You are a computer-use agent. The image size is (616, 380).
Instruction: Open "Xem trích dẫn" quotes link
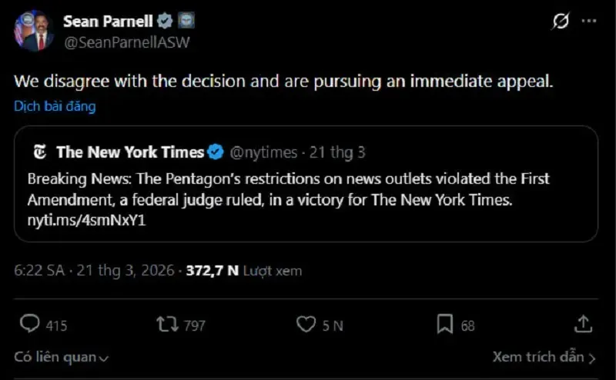544,357
